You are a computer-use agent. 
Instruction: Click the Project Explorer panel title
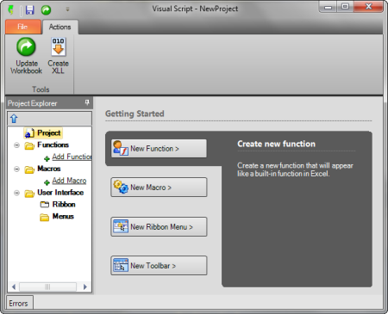(x=32, y=103)
